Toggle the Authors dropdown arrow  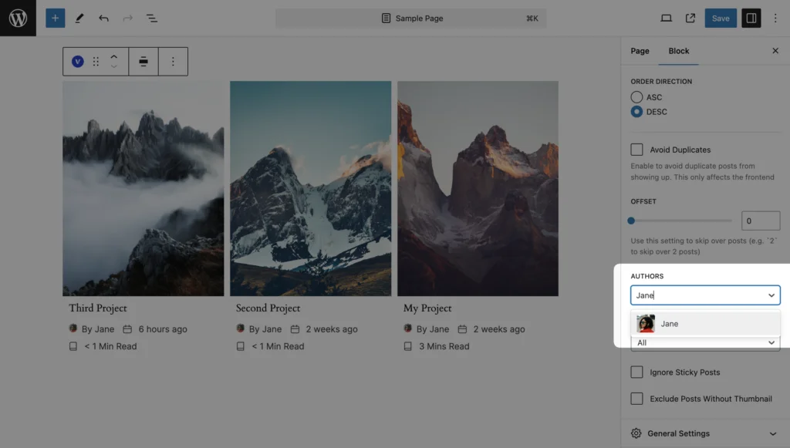[771, 295]
